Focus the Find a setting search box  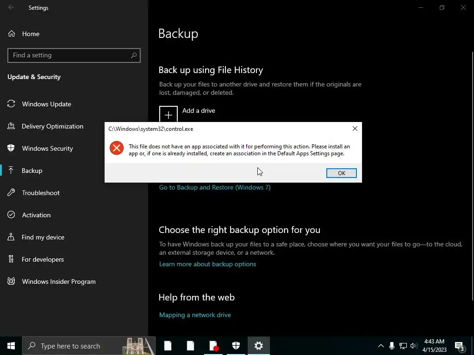(74, 55)
